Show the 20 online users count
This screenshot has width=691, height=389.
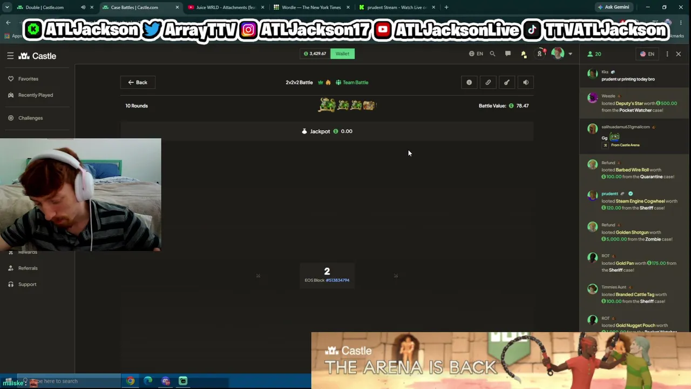[x=594, y=54]
